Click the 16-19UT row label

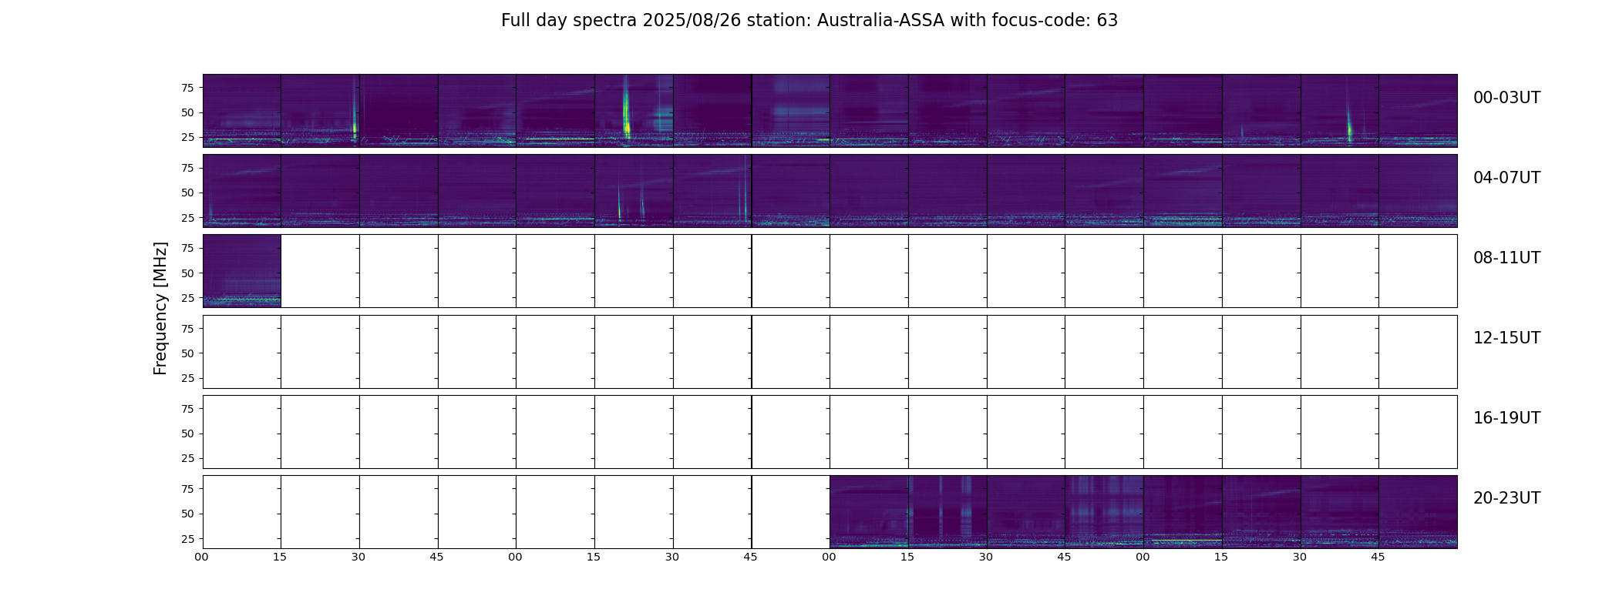coord(1506,418)
